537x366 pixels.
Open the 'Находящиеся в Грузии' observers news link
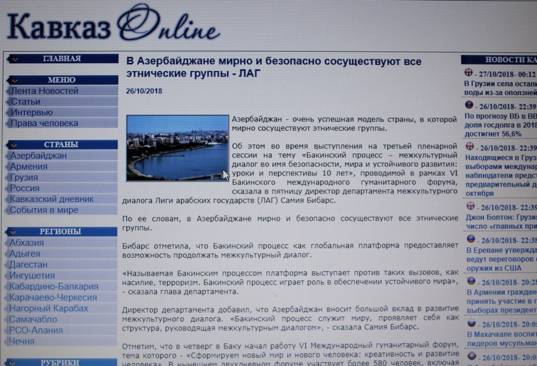501,175
